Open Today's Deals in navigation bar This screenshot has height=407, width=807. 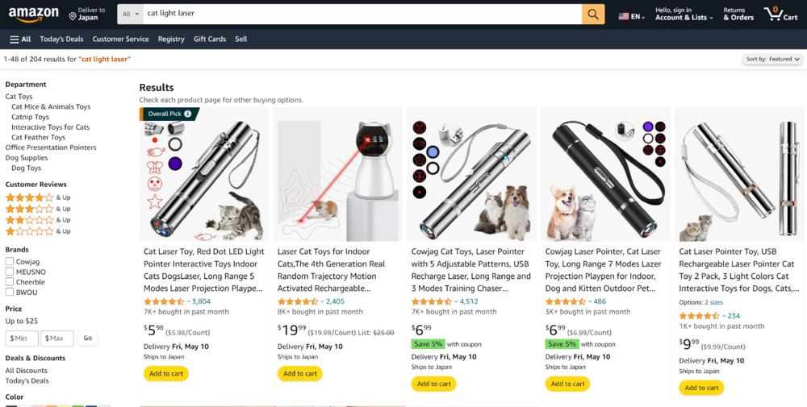[x=61, y=39]
